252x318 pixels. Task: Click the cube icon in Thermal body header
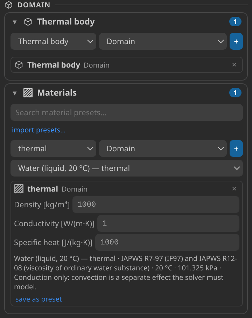click(28, 22)
